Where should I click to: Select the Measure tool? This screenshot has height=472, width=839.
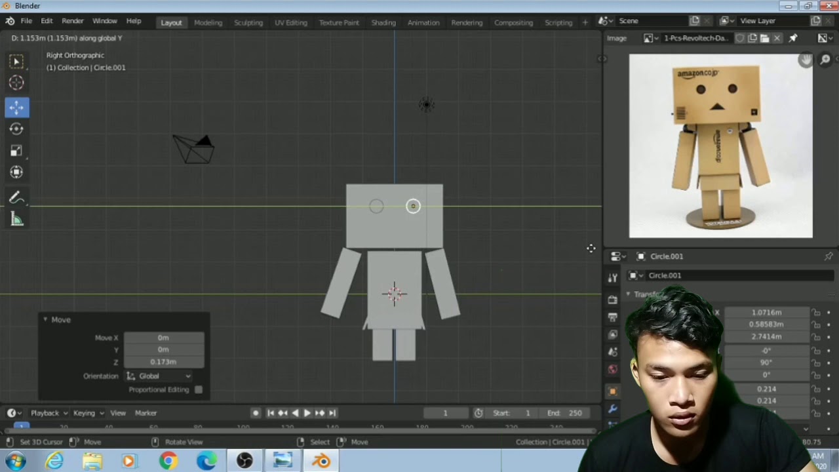tap(16, 220)
